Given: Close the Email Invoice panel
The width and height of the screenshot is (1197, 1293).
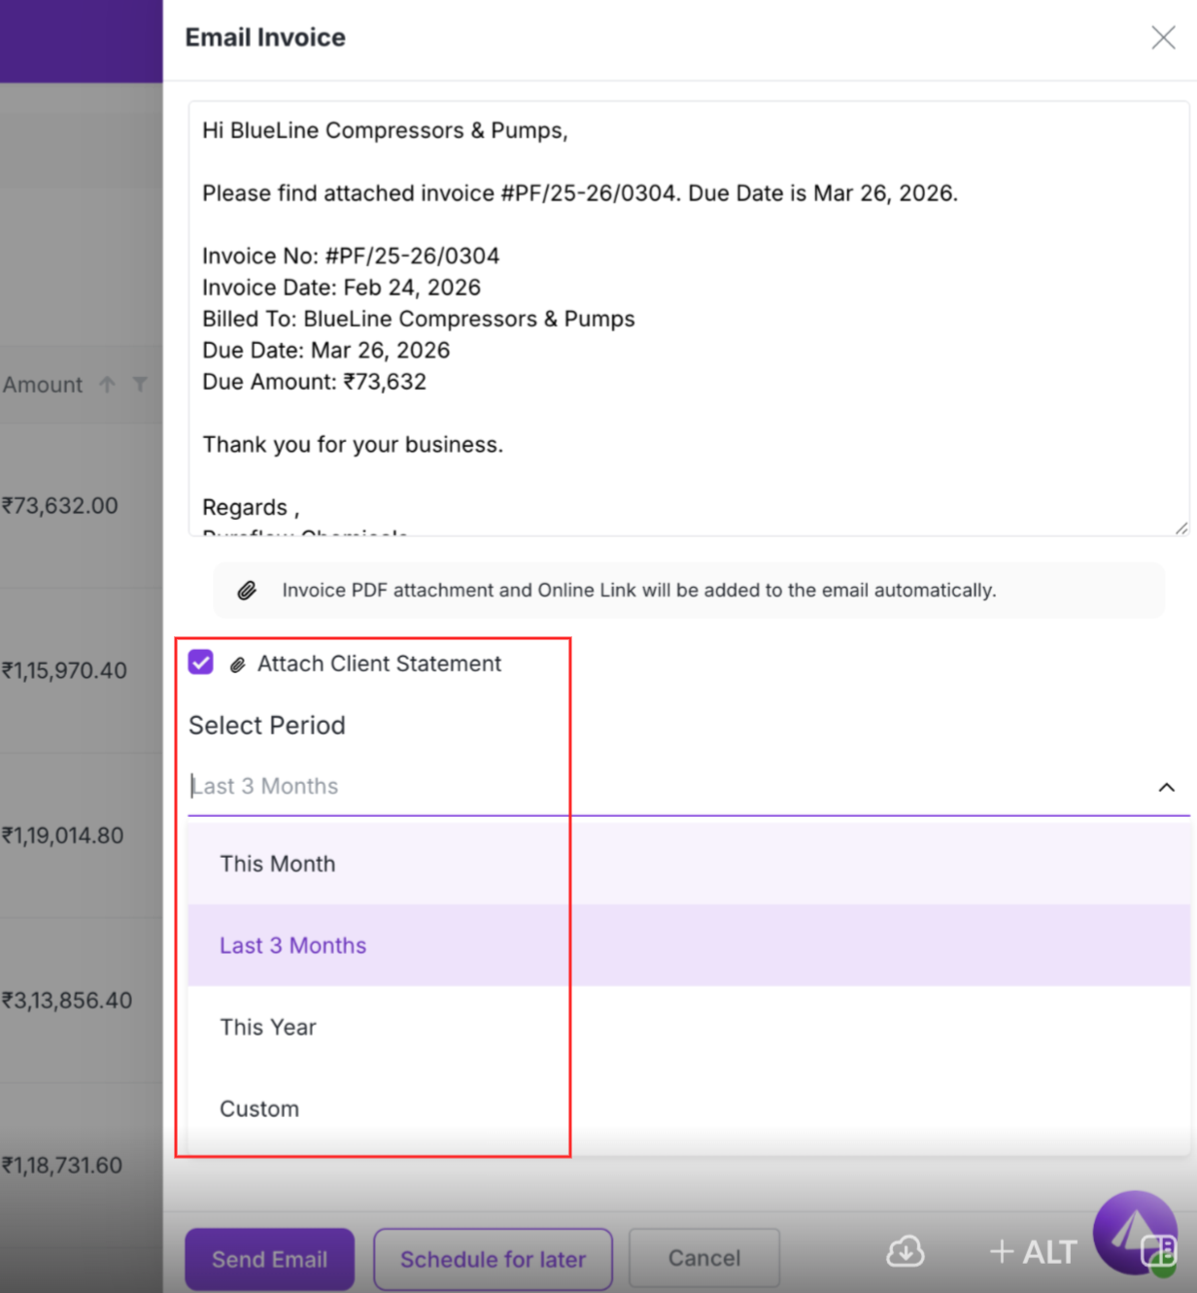Looking at the screenshot, I should pos(1163,38).
